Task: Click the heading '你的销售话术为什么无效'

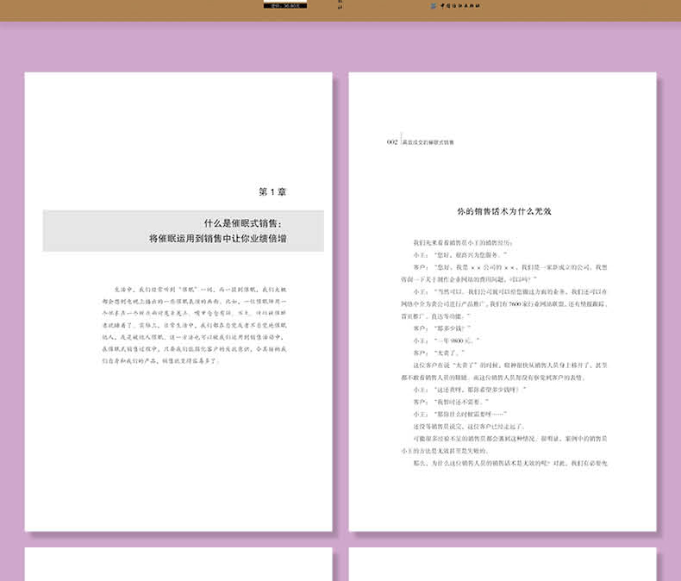Action: pos(503,210)
